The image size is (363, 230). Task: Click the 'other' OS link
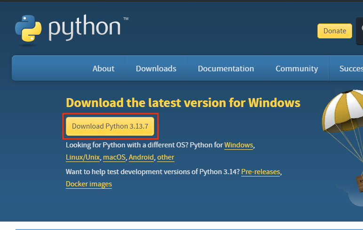pyautogui.click(x=166, y=157)
